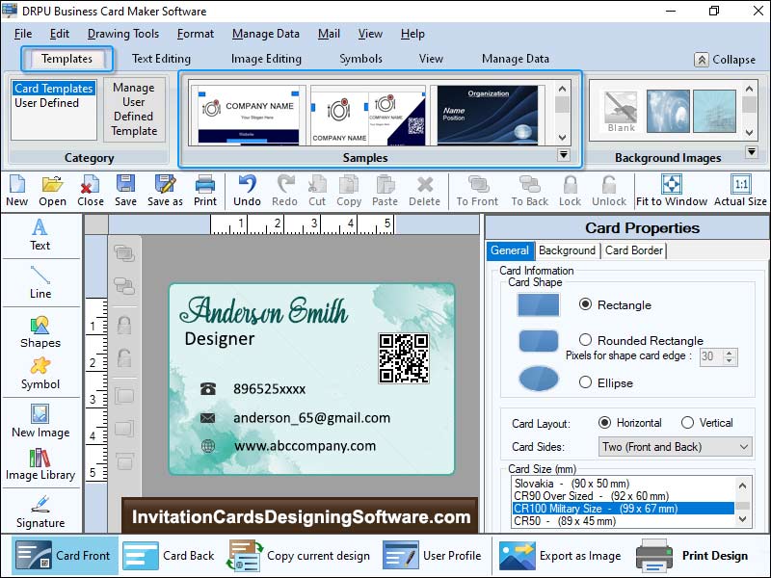The image size is (771, 578).
Task: Click Fit to Window icon
Action: (x=672, y=190)
